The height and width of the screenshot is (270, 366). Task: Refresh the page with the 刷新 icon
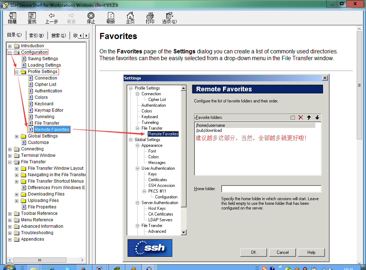point(111,18)
